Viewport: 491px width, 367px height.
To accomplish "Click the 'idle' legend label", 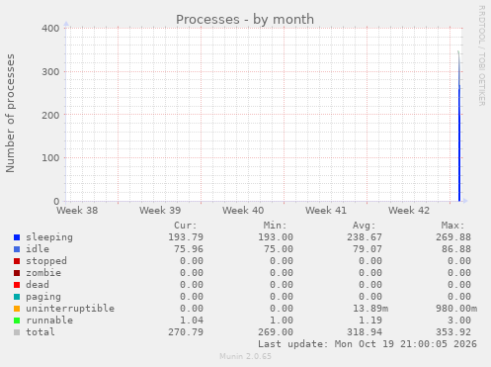I will 38,249.
